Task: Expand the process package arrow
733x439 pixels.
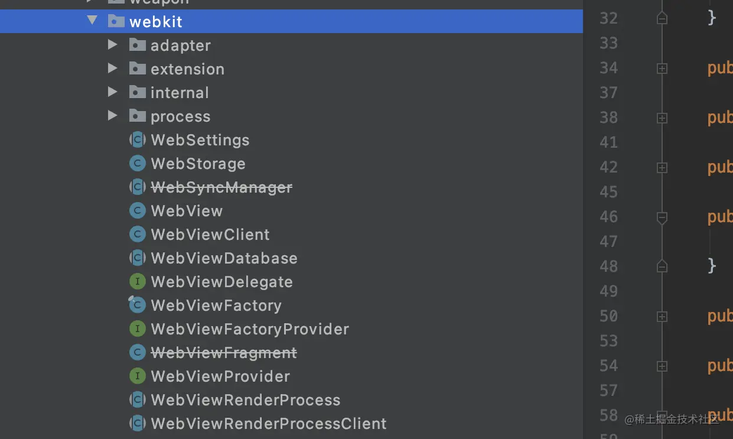Action: (x=112, y=116)
